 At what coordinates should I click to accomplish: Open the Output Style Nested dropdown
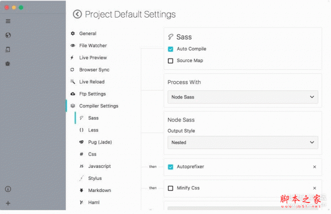point(243,142)
